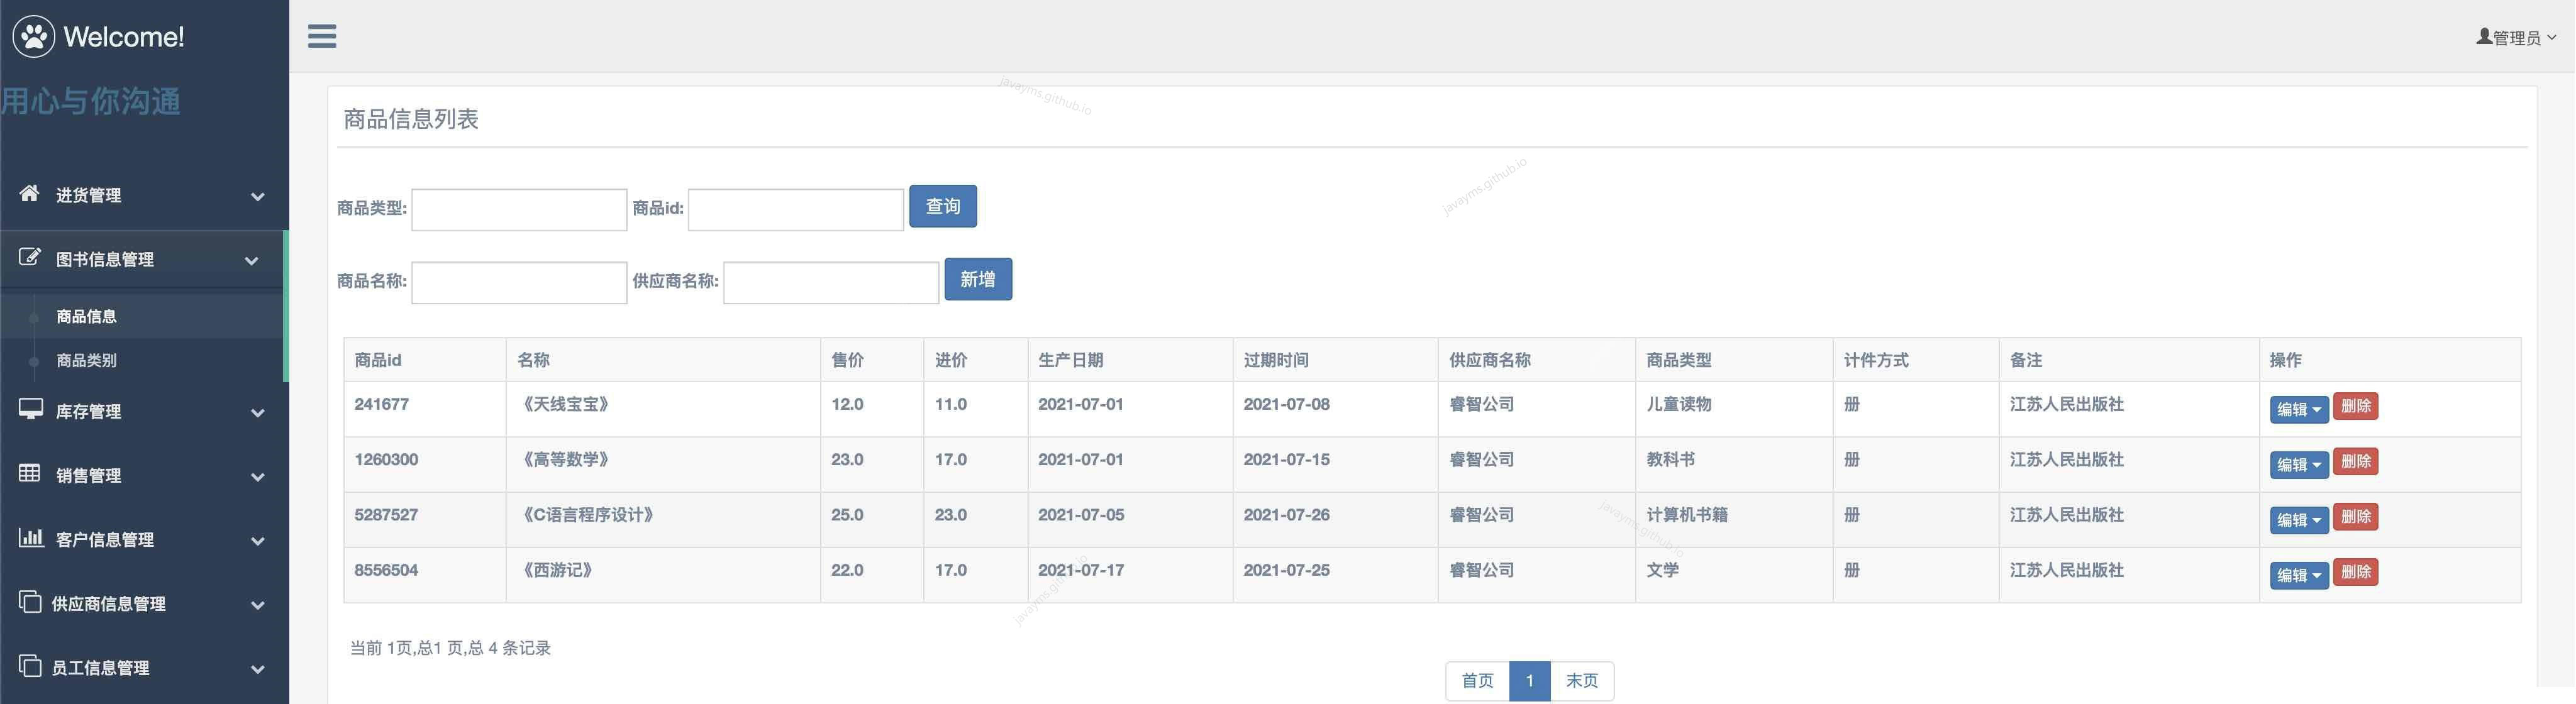Click the 商品id column header
The image size is (2576, 704).
378,359
